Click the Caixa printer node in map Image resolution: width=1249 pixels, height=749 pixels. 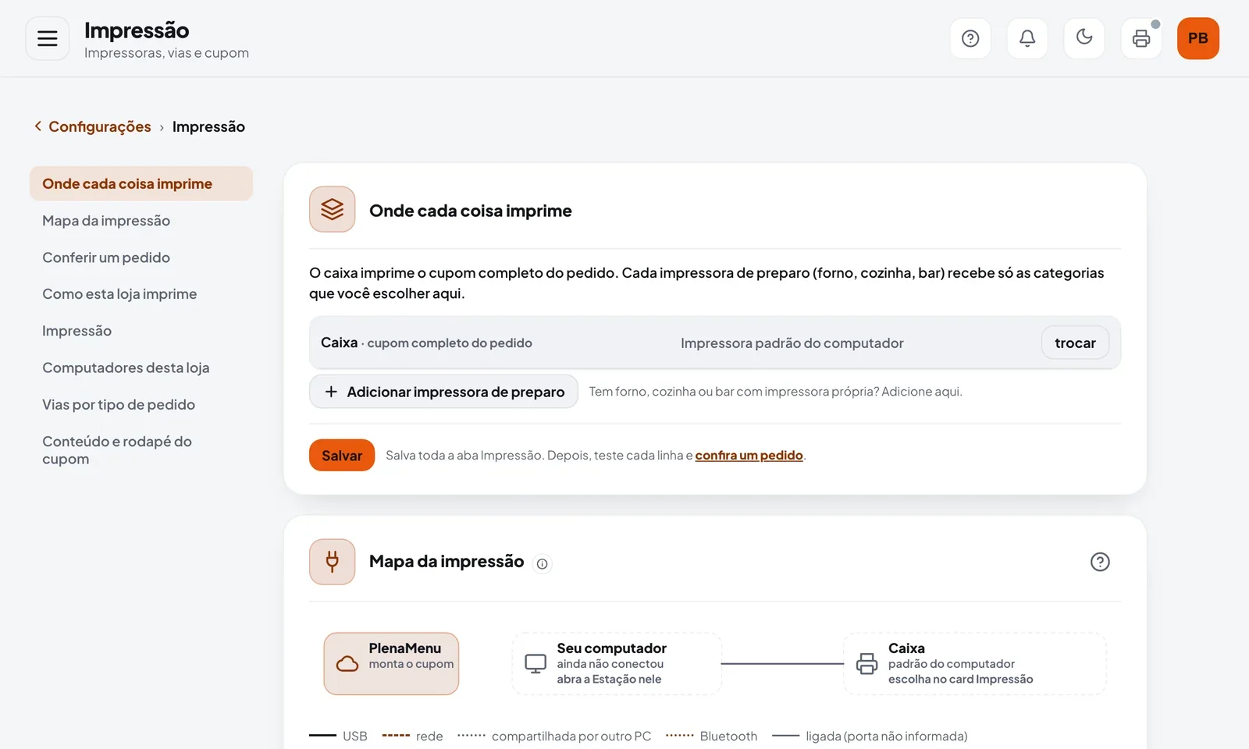coord(975,663)
